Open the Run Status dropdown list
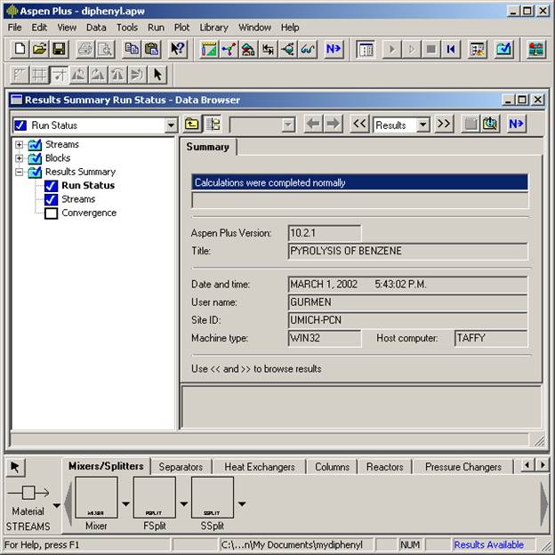Image resolution: width=555 pixels, height=555 pixels. click(171, 125)
